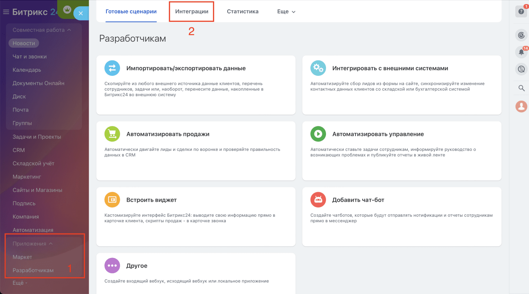Open the help question mark icon
The height and width of the screenshot is (294, 529).
click(x=521, y=12)
